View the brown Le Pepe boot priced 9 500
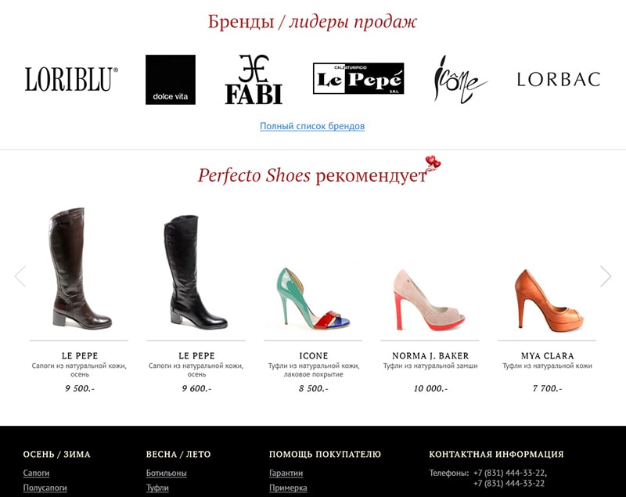Image resolution: width=626 pixels, height=497 pixels. coord(81,268)
